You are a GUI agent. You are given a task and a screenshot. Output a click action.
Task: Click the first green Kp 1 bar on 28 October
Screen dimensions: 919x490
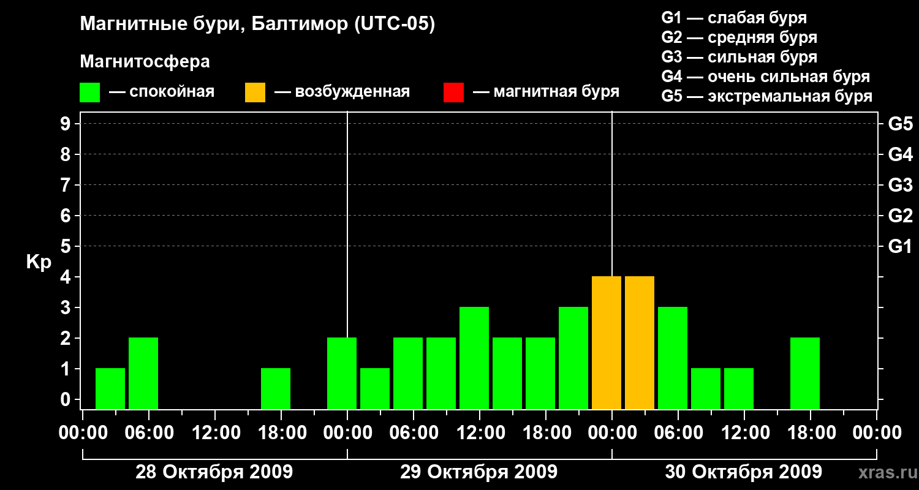[x=110, y=389]
